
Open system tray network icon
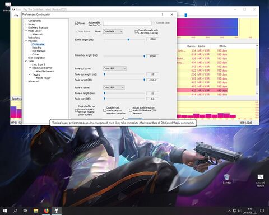pos(234,211)
